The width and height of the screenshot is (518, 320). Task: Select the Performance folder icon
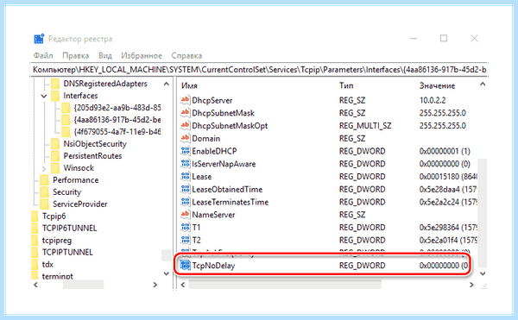tap(45, 179)
